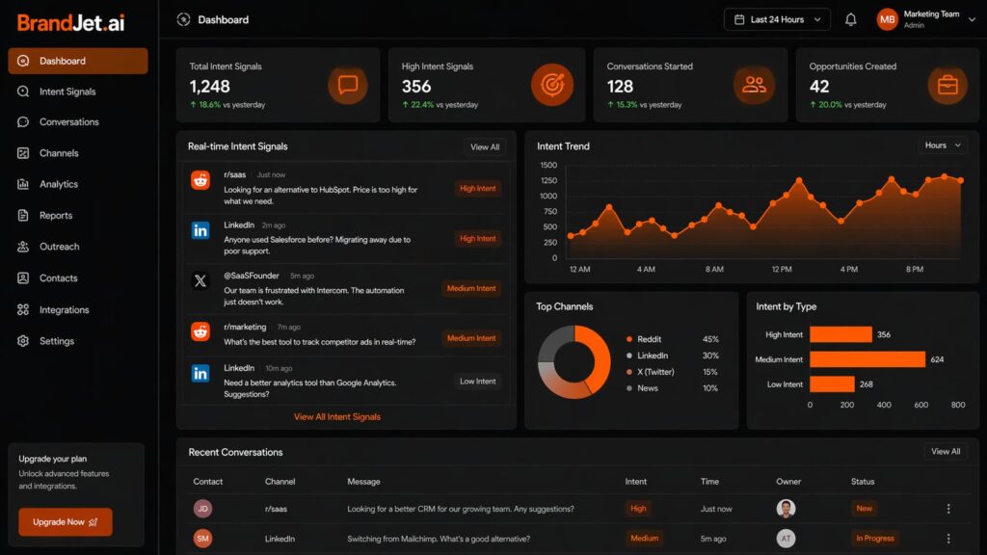Open the Reports section
987x555 pixels.
coord(56,215)
